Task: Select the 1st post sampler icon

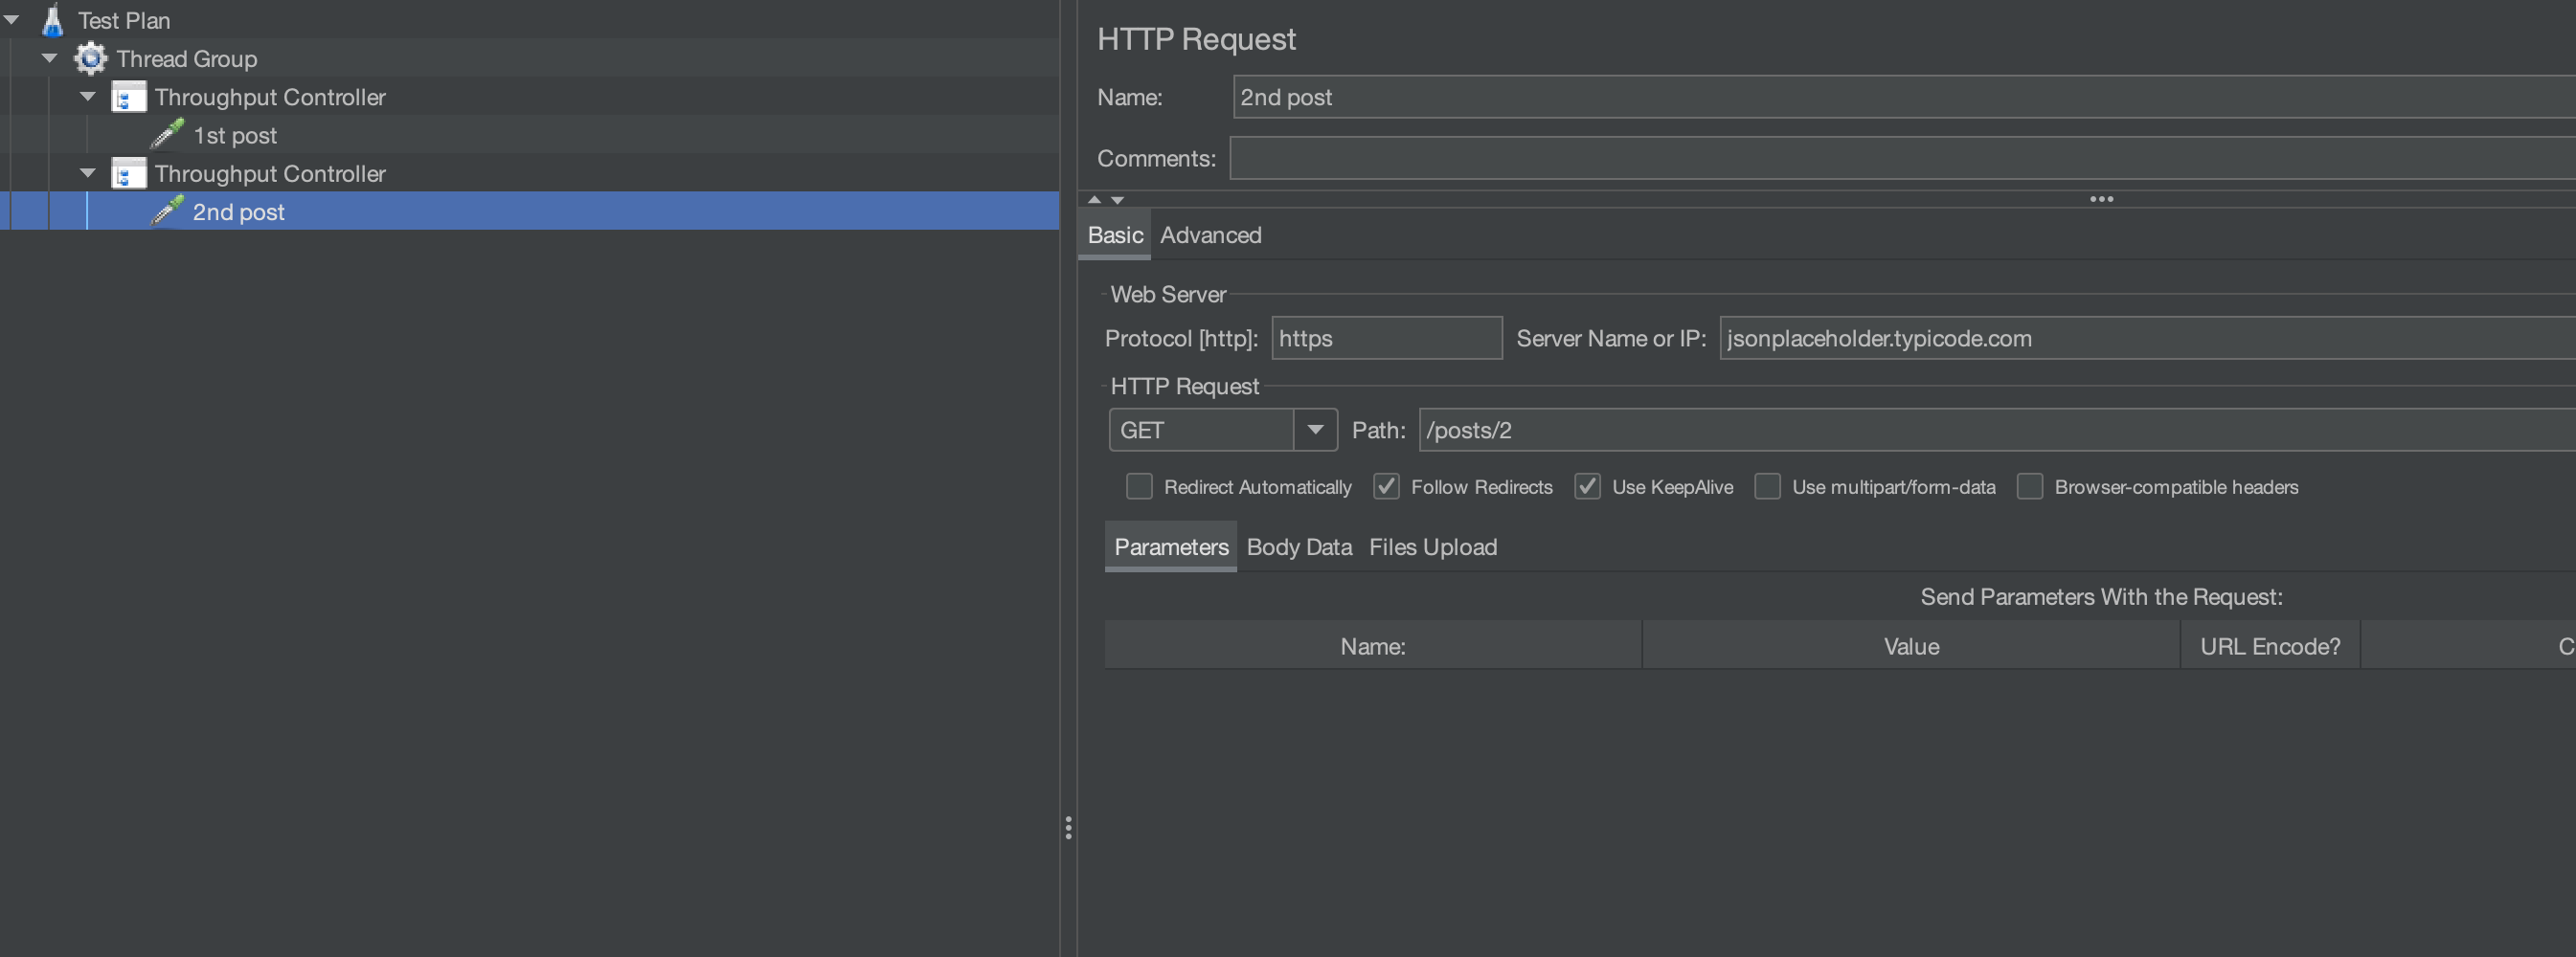Action: click(x=165, y=135)
